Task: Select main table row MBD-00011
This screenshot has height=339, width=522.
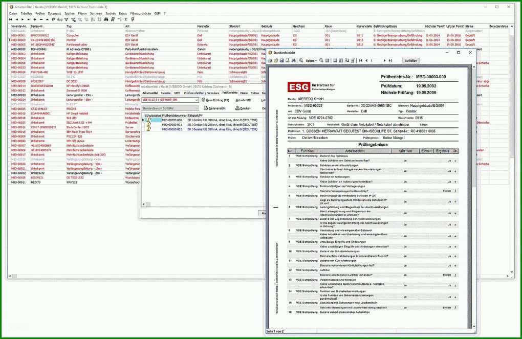Action: coord(75,183)
